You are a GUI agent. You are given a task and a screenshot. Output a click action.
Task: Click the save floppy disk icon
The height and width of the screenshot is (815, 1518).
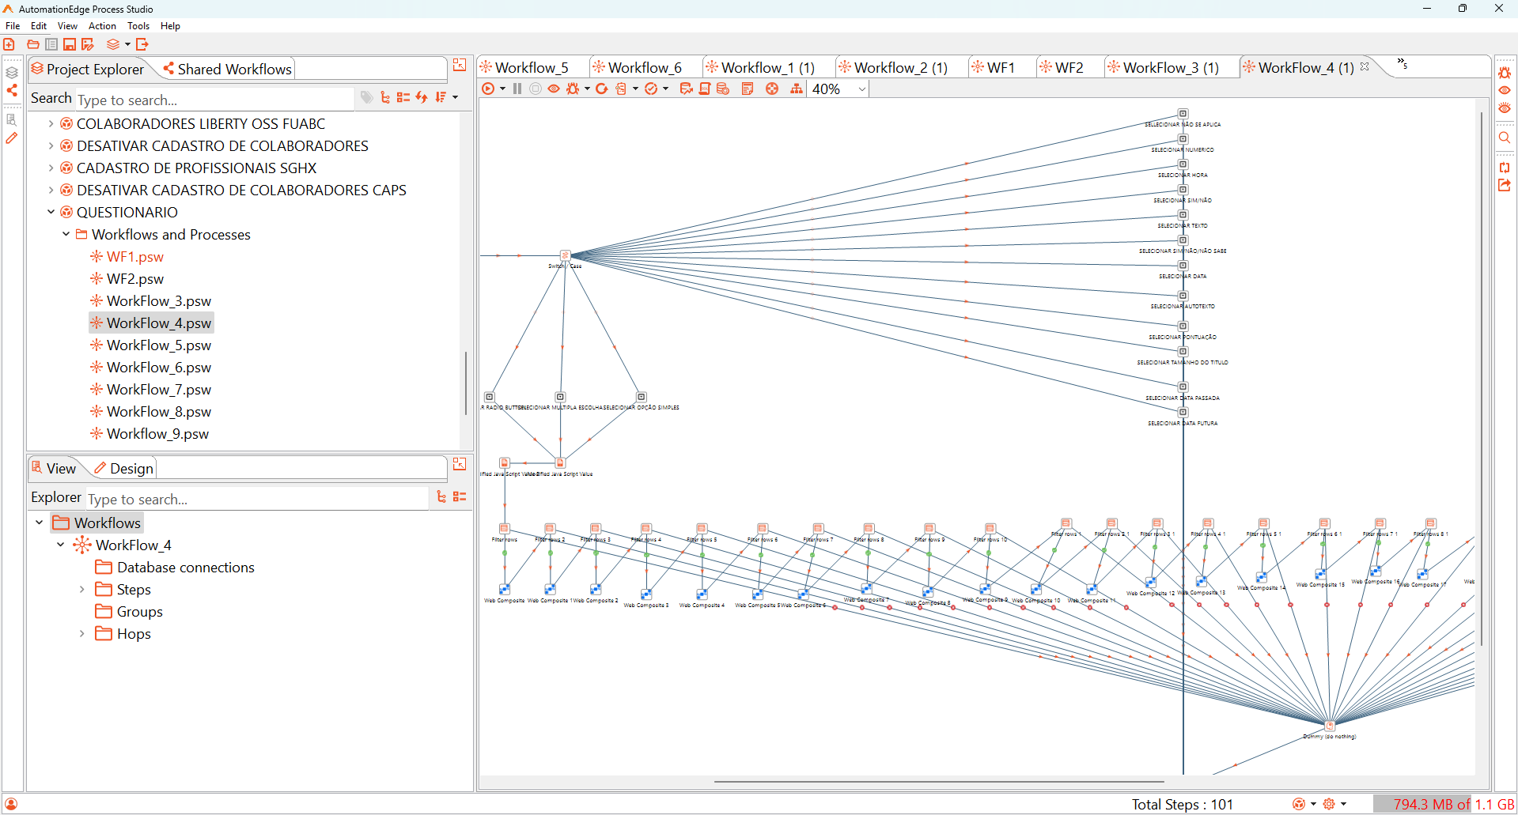coord(70,44)
